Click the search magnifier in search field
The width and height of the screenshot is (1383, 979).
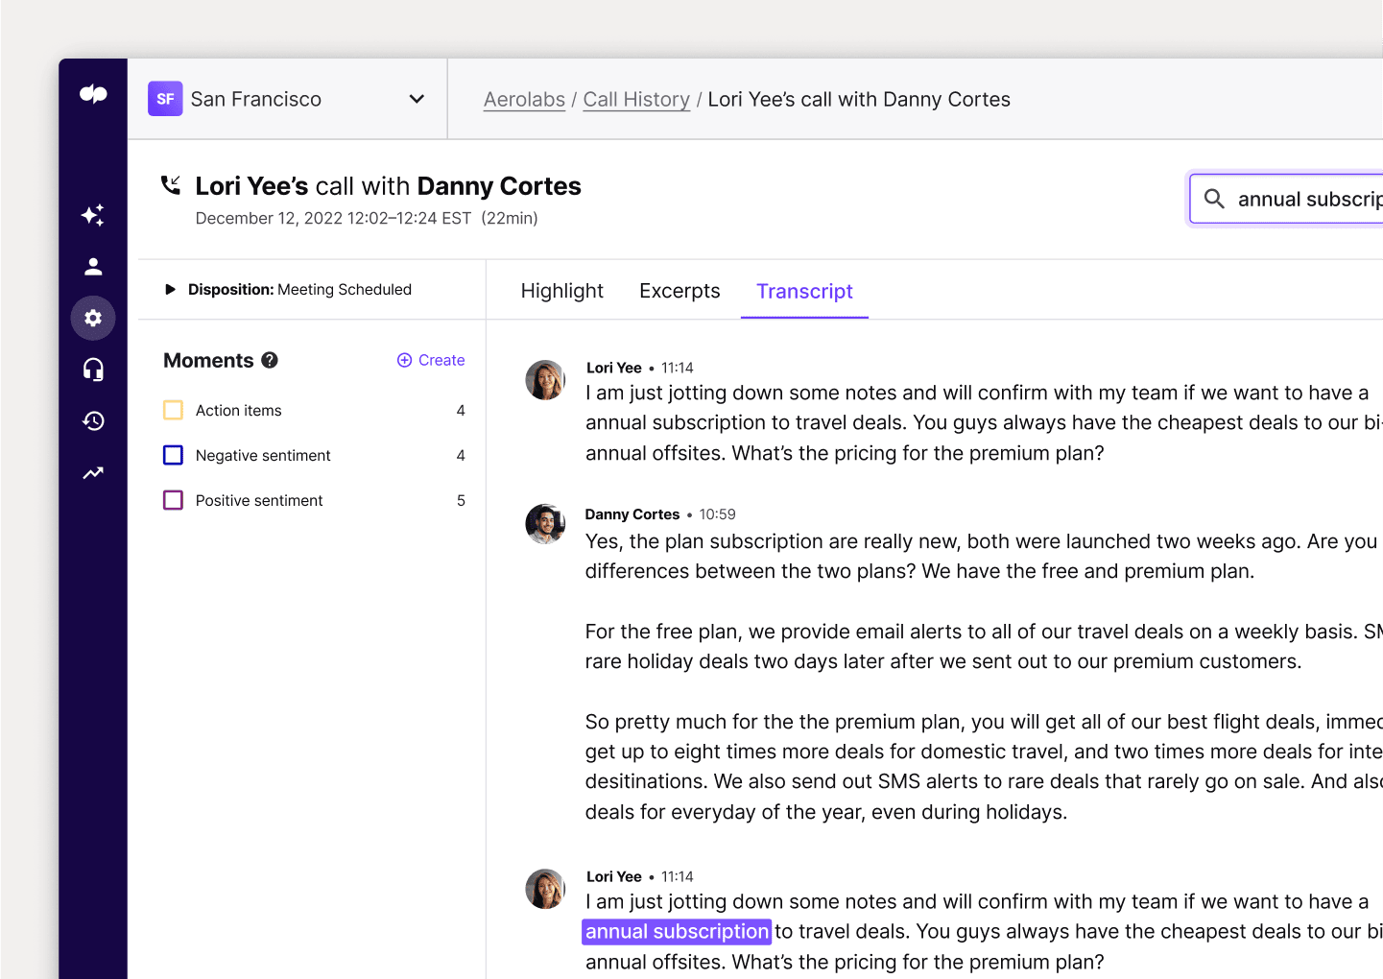[x=1214, y=199]
